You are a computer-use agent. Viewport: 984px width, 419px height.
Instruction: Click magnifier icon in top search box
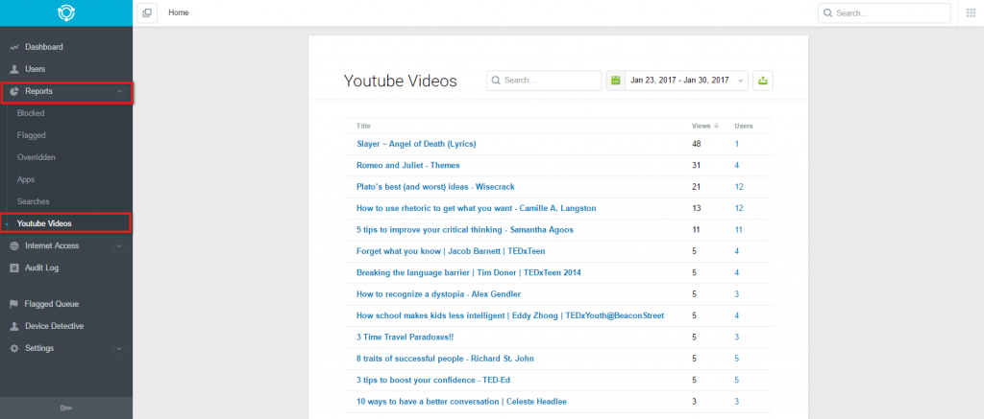click(x=828, y=13)
